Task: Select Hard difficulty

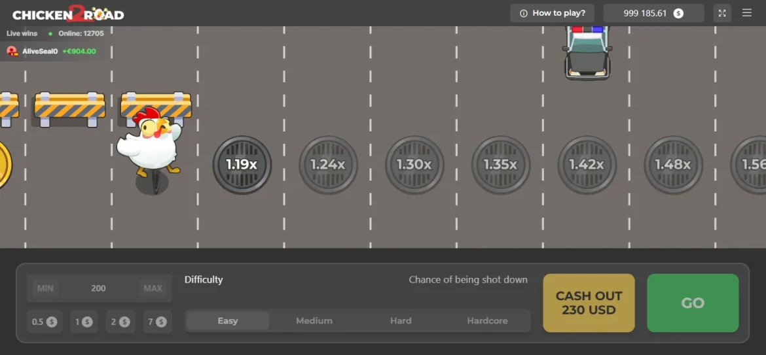Action: 401,321
